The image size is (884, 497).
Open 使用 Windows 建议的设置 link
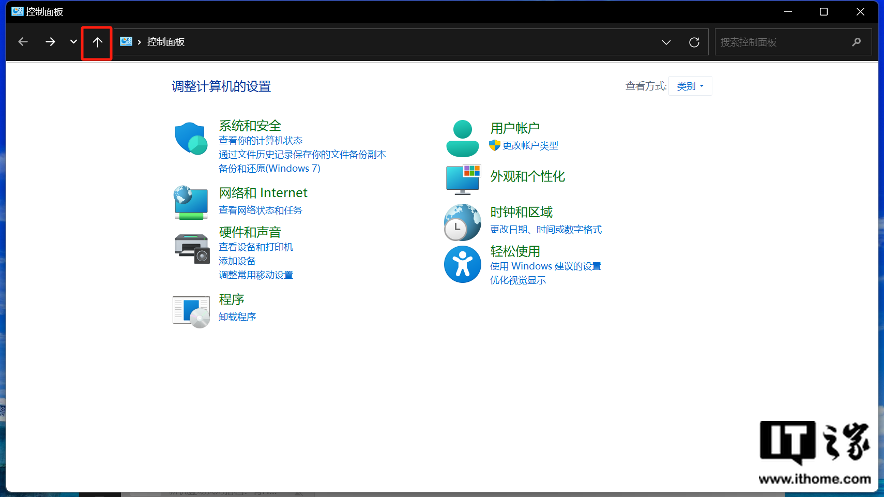pyautogui.click(x=546, y=266)
